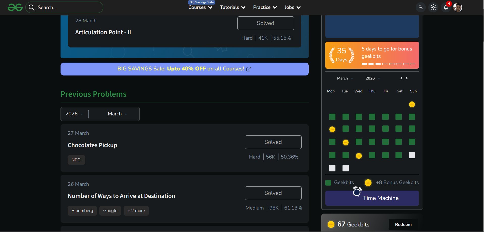Click the '56K' submissions value
Image resolution: width=484 pixels, height=232 pixels.
tap(270, 157)
